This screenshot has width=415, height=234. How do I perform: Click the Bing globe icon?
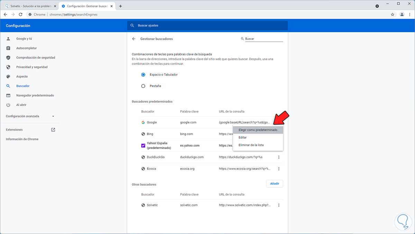(x=143, y=134)
